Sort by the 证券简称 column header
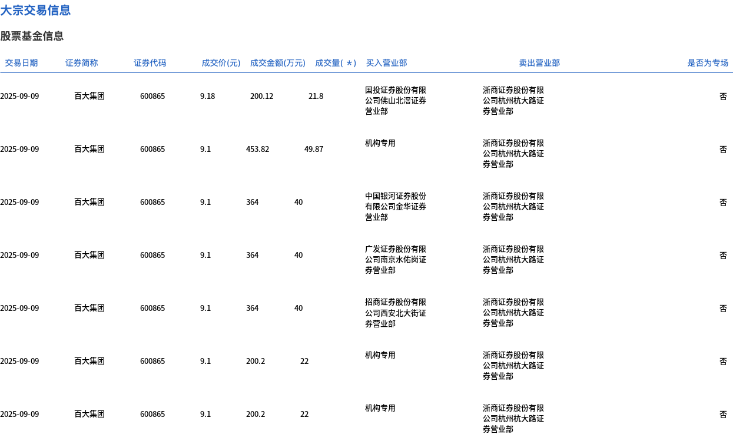Image resolution: width=733 pixels, height=444 pixels. 82,63
